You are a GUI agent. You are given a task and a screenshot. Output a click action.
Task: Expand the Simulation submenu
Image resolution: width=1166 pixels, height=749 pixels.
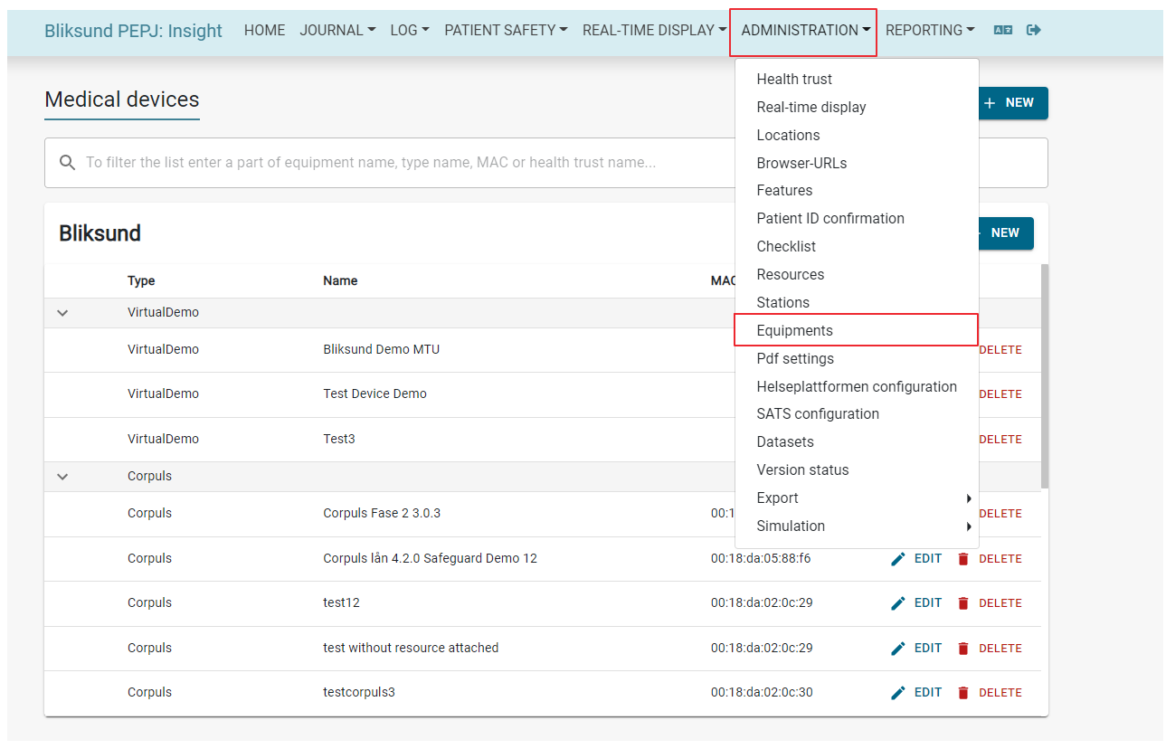857,526
